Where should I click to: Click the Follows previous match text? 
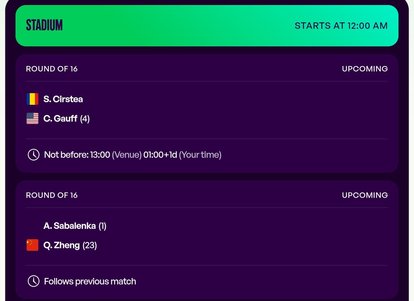pyautogui.click(x=90, y=281)
